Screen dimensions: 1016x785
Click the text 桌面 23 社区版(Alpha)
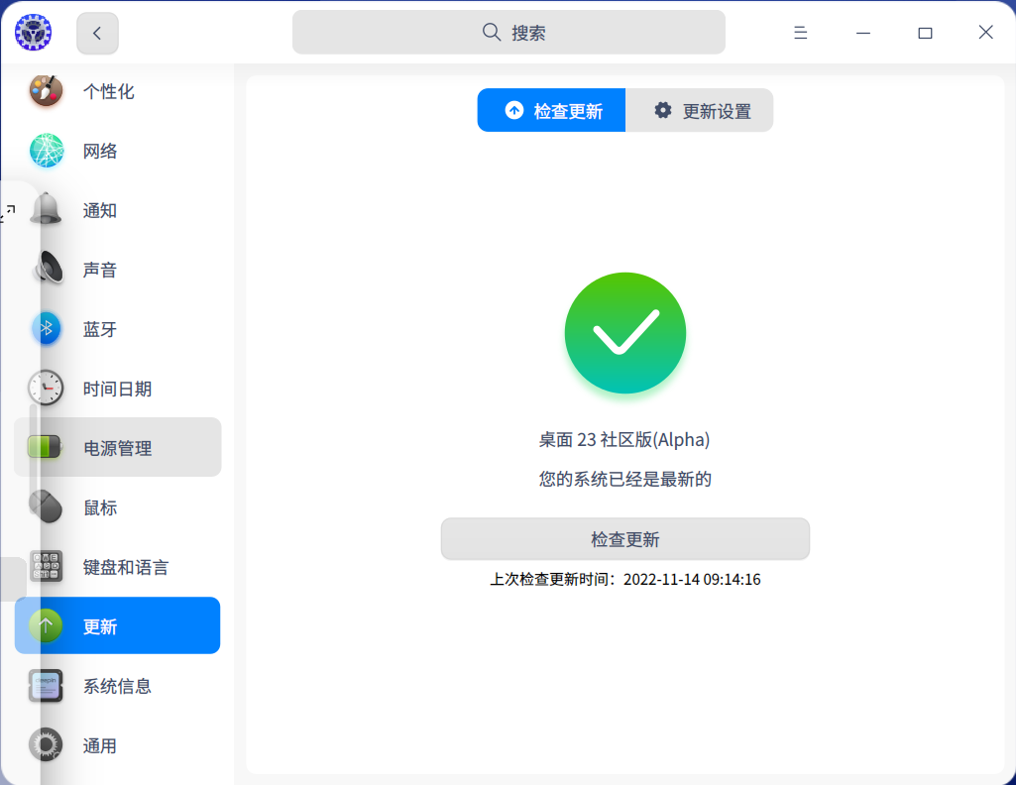click(x=624, y=440)
